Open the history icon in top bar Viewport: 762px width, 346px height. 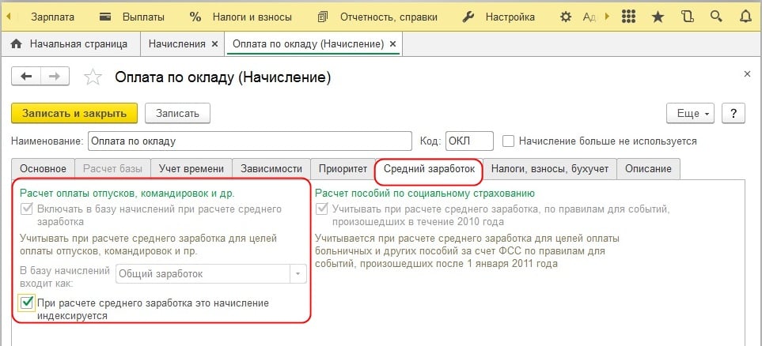(x=687, y=17)
